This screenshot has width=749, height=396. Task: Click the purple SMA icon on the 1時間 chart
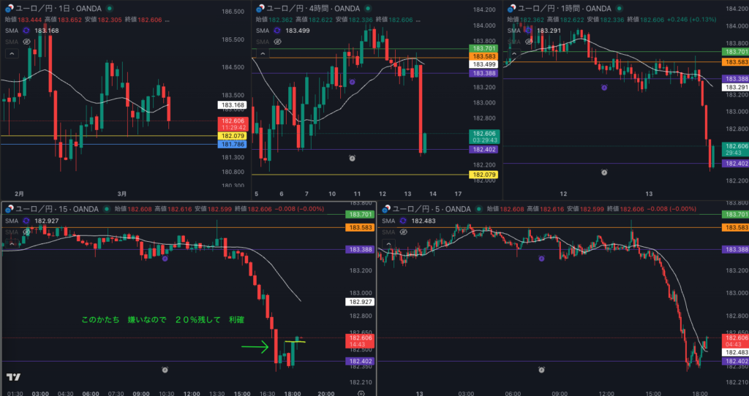529,31
